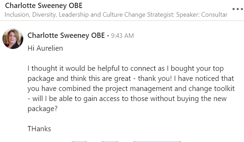
Task: Click the line starting "- will I be able"
Action: [127, 99]
